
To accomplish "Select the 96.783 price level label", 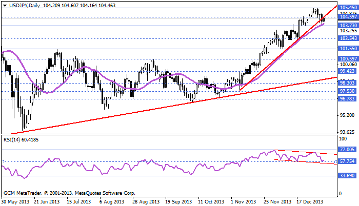I will [347, 99].
